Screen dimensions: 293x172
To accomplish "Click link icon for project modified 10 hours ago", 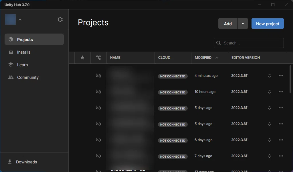I will 98,92.
